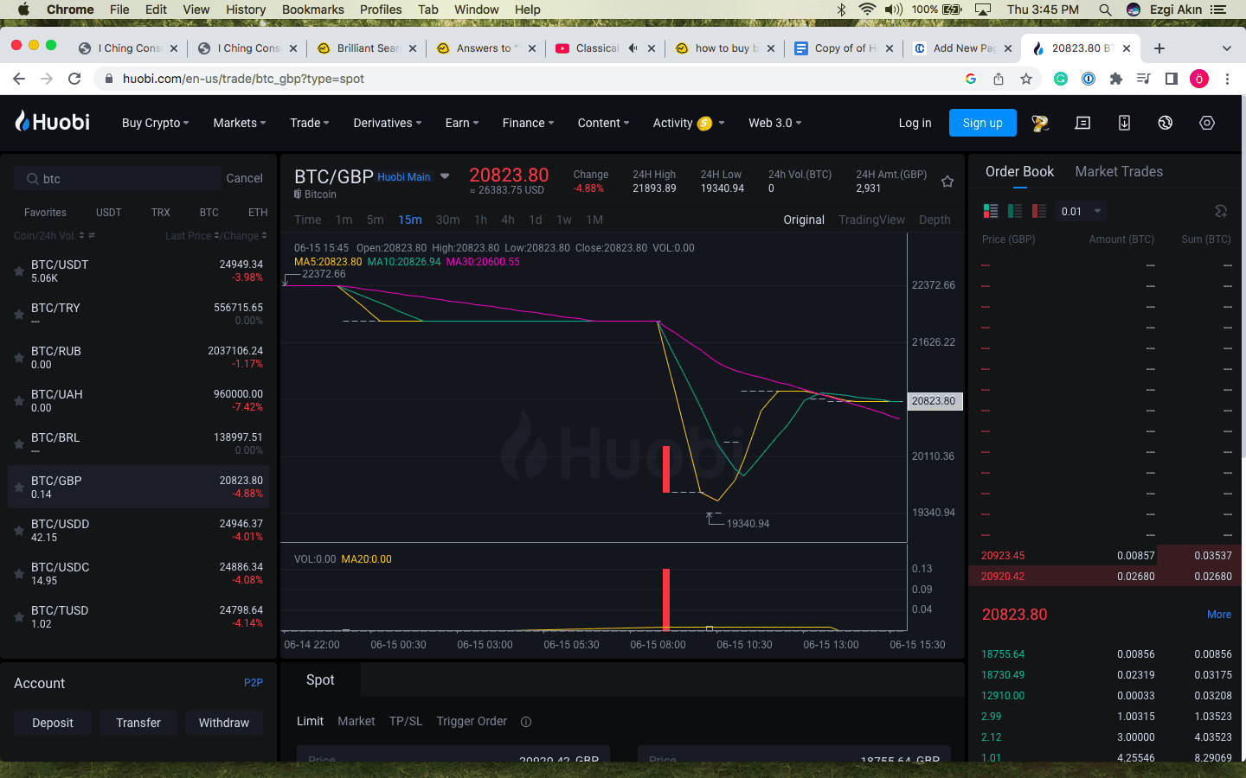Expand Derivatives dropdown menu
Image resolution: width=1246 pixels, height=778 pixels.
tap(388, 123)
